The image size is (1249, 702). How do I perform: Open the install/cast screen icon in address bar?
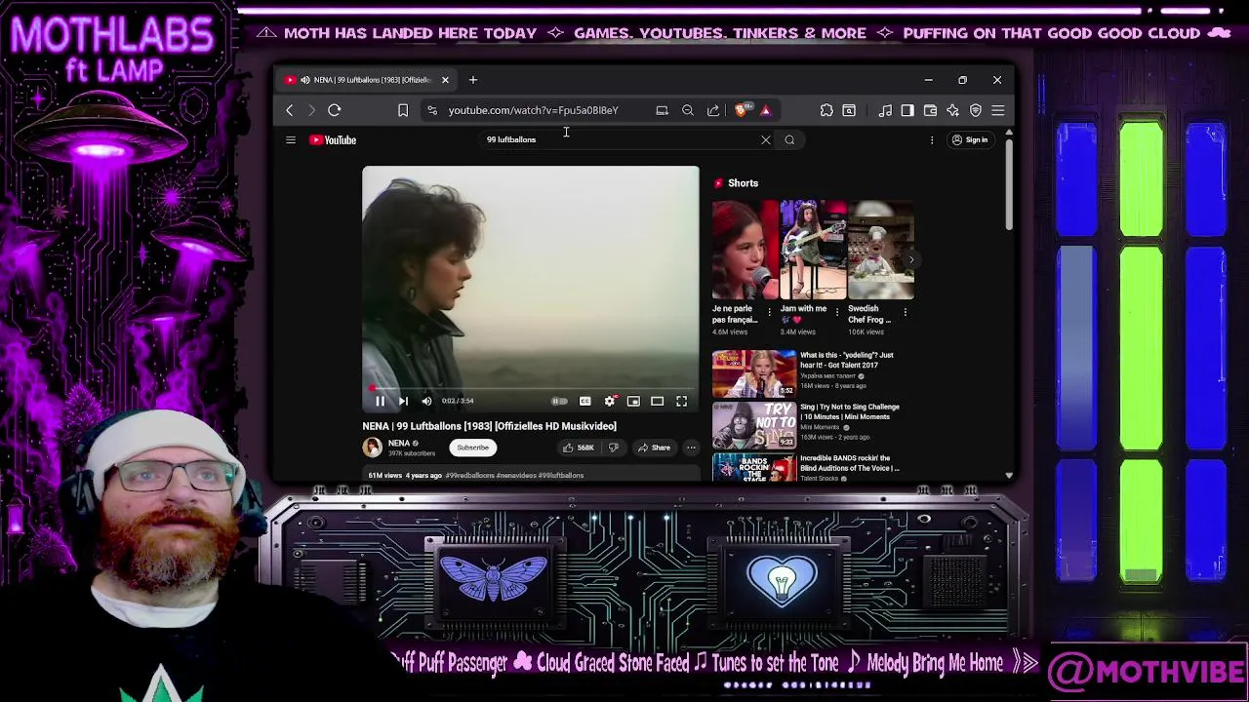(x=662, y=110)
